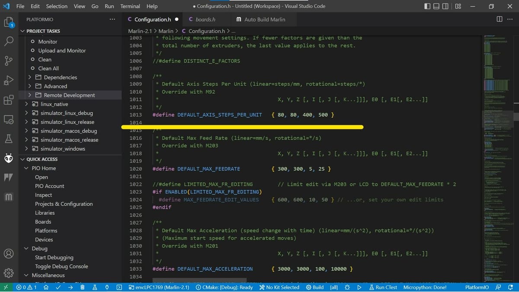Click Toggle Debug Console
Image resolution: width=519 pixels, height=292 pixels.
click(61, 267)
